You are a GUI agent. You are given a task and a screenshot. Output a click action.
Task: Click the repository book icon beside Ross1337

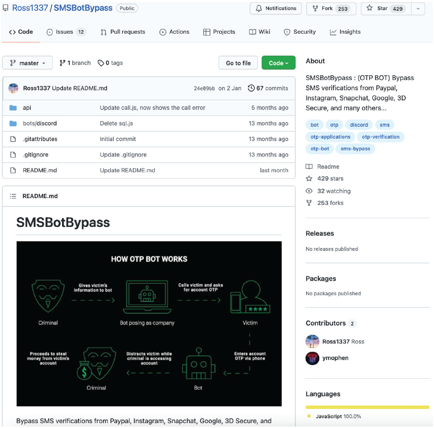click(5, 8)
